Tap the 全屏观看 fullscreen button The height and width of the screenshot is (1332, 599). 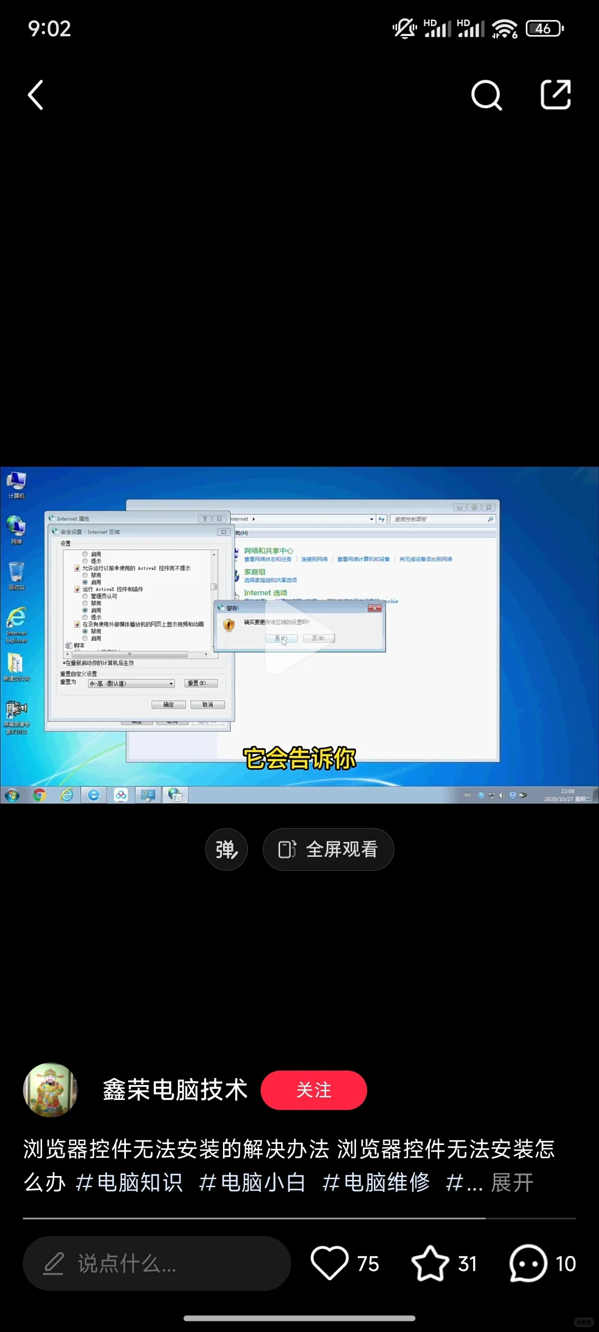click(x=328, y=849)
